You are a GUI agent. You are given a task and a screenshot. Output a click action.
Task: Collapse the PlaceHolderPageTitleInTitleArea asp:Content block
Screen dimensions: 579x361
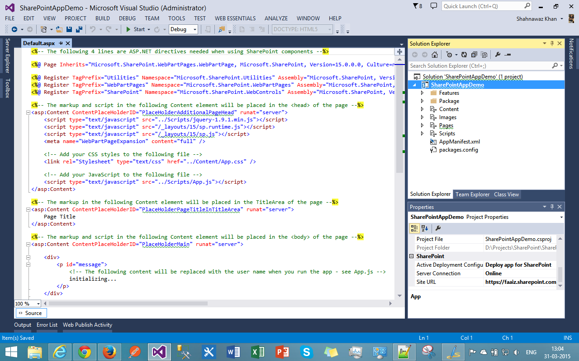click(x=28, y=209)
